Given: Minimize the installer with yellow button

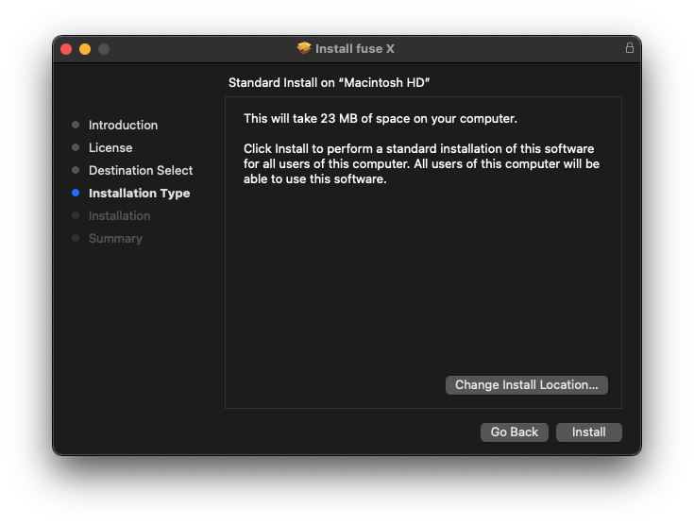Looking at the screenshot, I should pos(85,49).
